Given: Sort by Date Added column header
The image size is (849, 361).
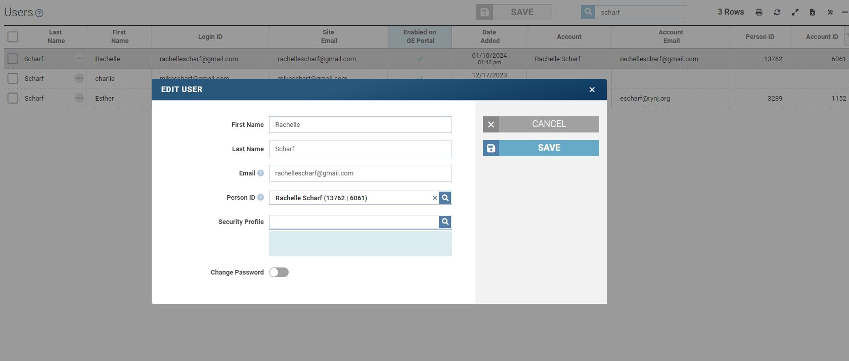Looking at the screenshot, I should click(x=489, y=36).
